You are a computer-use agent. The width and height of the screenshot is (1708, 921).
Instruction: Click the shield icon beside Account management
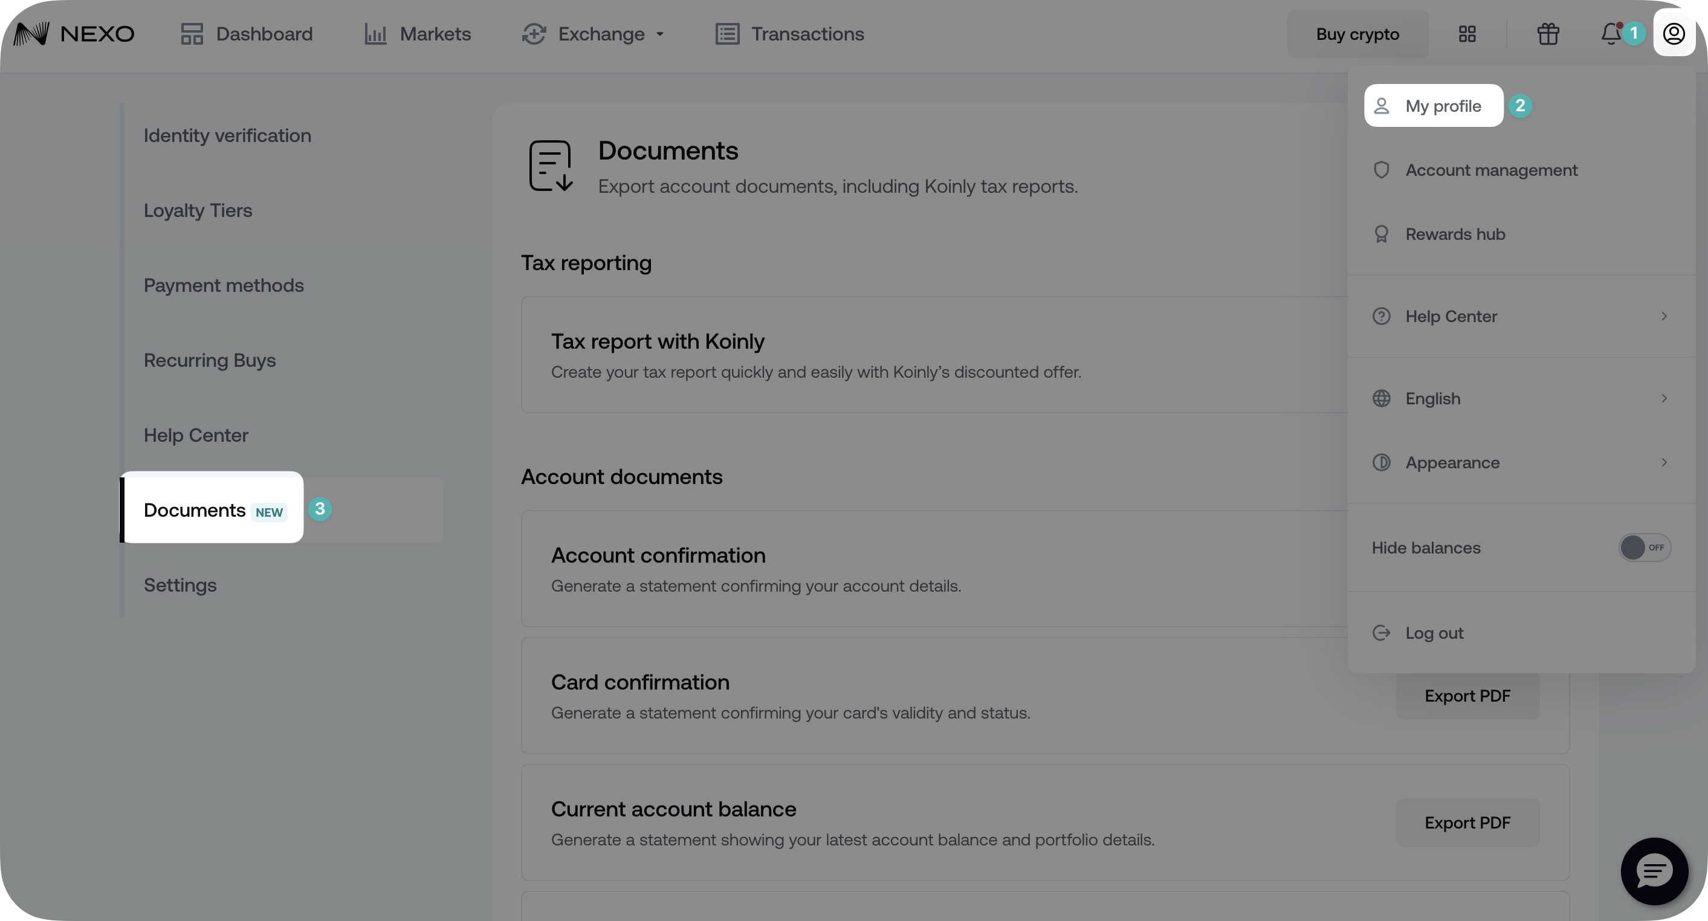coord(1381,170)
